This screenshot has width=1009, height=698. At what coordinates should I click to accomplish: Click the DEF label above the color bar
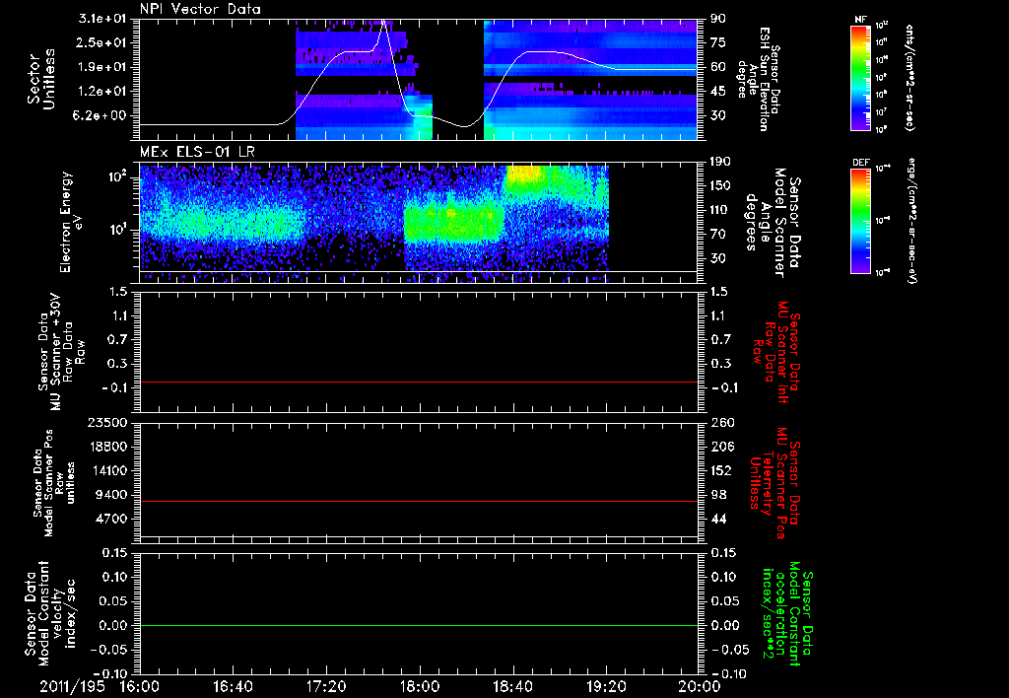pos(860,163)
